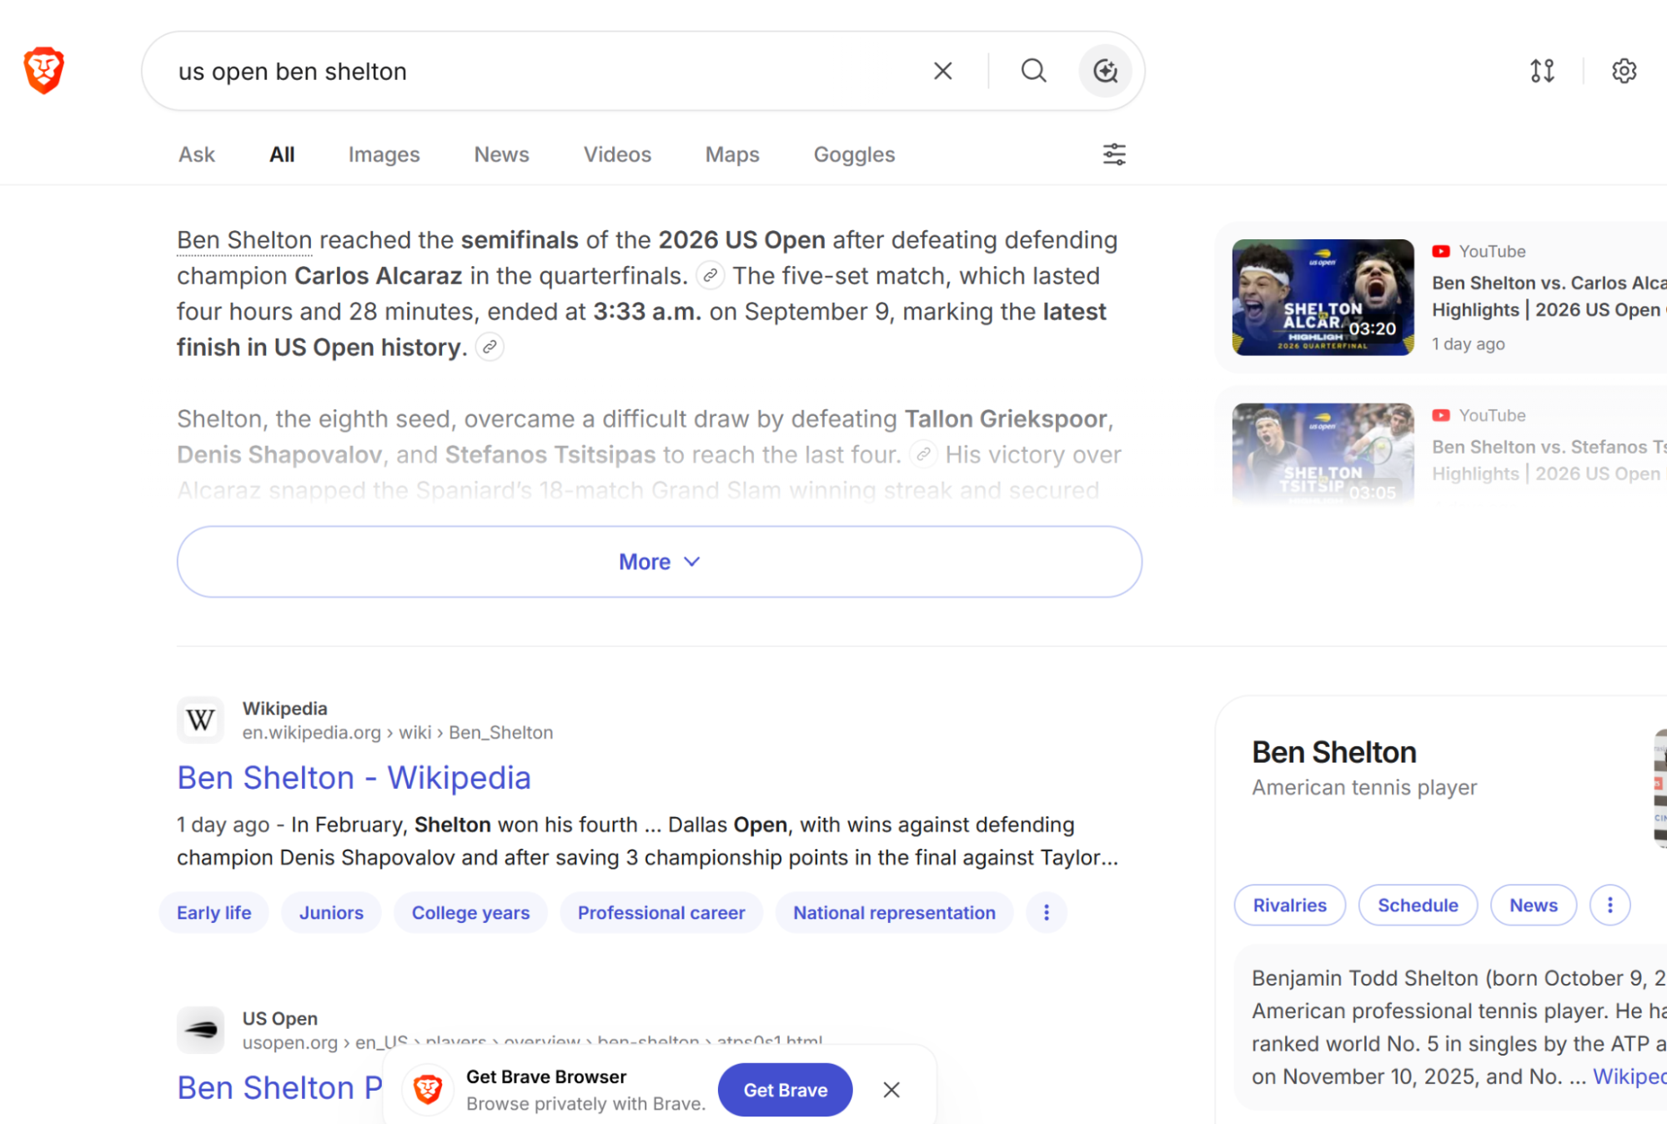Click the 'Wikipedia' site name label
The height and width of the screenshot is (1124, 1667).
[284, 708]
